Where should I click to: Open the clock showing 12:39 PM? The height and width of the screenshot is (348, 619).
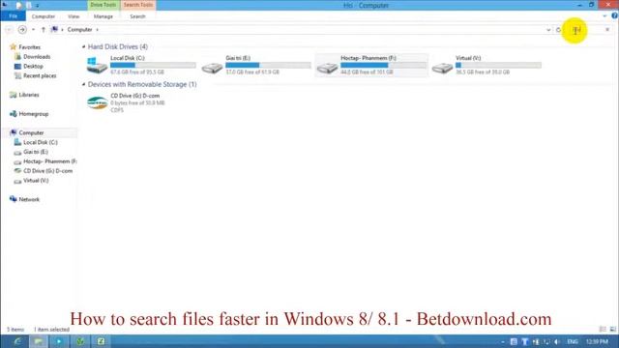coord(597,341)
